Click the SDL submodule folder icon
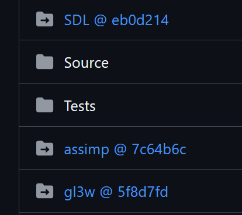 coord(44,19)
